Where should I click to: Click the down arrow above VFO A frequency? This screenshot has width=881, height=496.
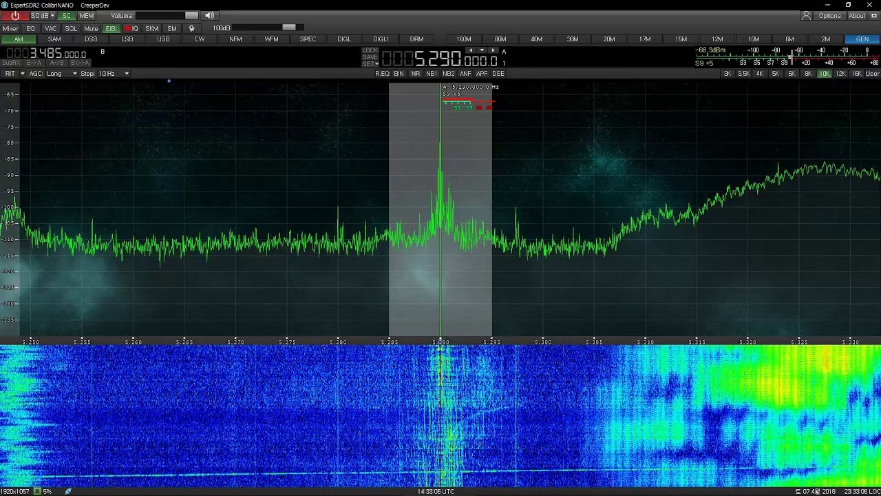(481, 50)
